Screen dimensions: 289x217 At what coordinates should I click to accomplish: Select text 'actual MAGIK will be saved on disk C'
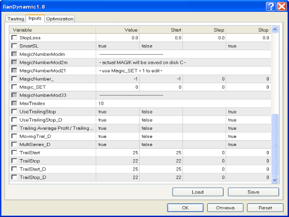[143, 62]
